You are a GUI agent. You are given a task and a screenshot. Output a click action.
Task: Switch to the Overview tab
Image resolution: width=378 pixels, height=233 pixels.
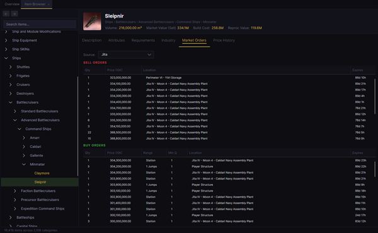(12, 4)
